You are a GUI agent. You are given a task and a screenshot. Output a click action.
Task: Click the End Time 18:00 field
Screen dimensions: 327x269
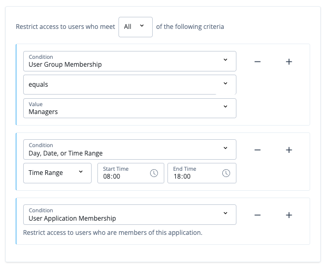[x=202, y=173]
